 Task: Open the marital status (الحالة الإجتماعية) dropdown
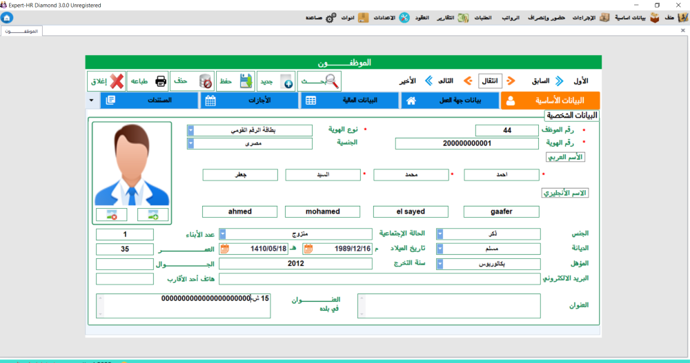[x=224, y=234]
